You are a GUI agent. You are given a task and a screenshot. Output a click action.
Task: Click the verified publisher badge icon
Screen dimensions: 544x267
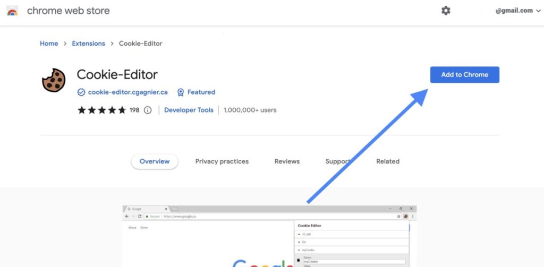(x=81, y=92)
